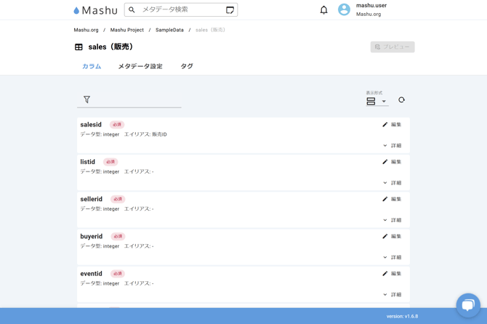Open the user avatar profile icon
This screenshot has width=487, height=324.
click(344, 10)
